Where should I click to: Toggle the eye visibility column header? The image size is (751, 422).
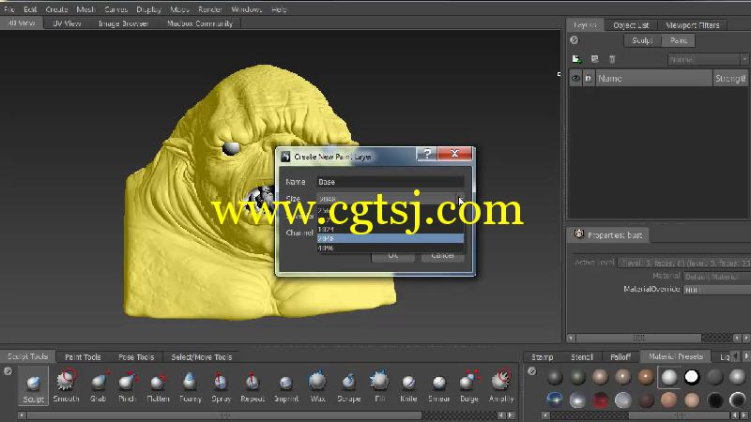coord(575,79)
